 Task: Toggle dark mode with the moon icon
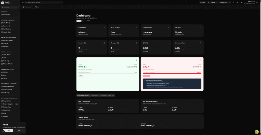237,2
